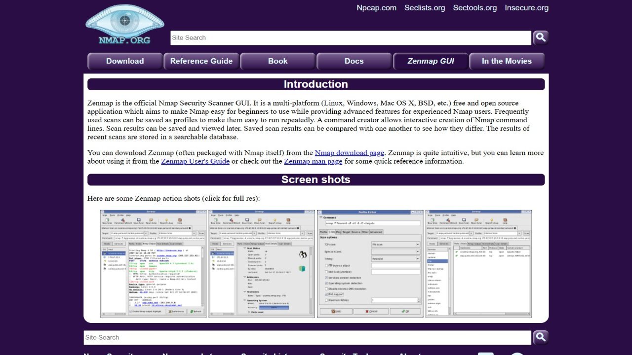This screenshot has height=355, width=632.
Task: Open the Zenmap User's Guide link
Action: click(195, 161)
